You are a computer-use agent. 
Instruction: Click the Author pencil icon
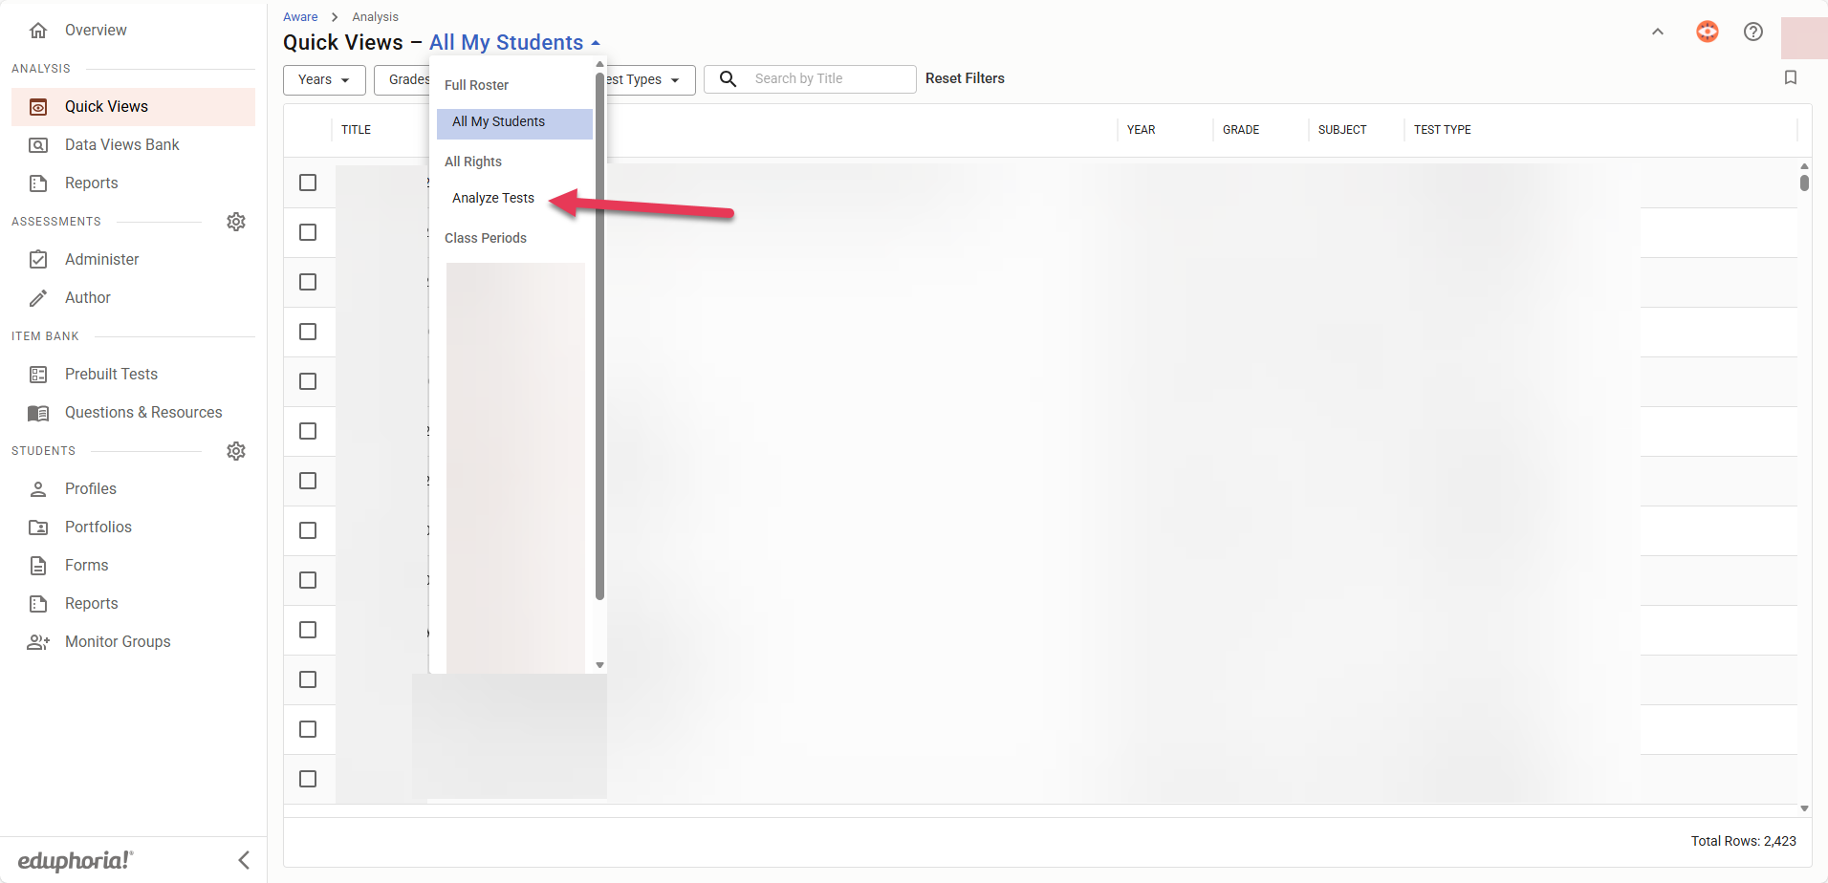pyautogui.click(x=38, y=298)
